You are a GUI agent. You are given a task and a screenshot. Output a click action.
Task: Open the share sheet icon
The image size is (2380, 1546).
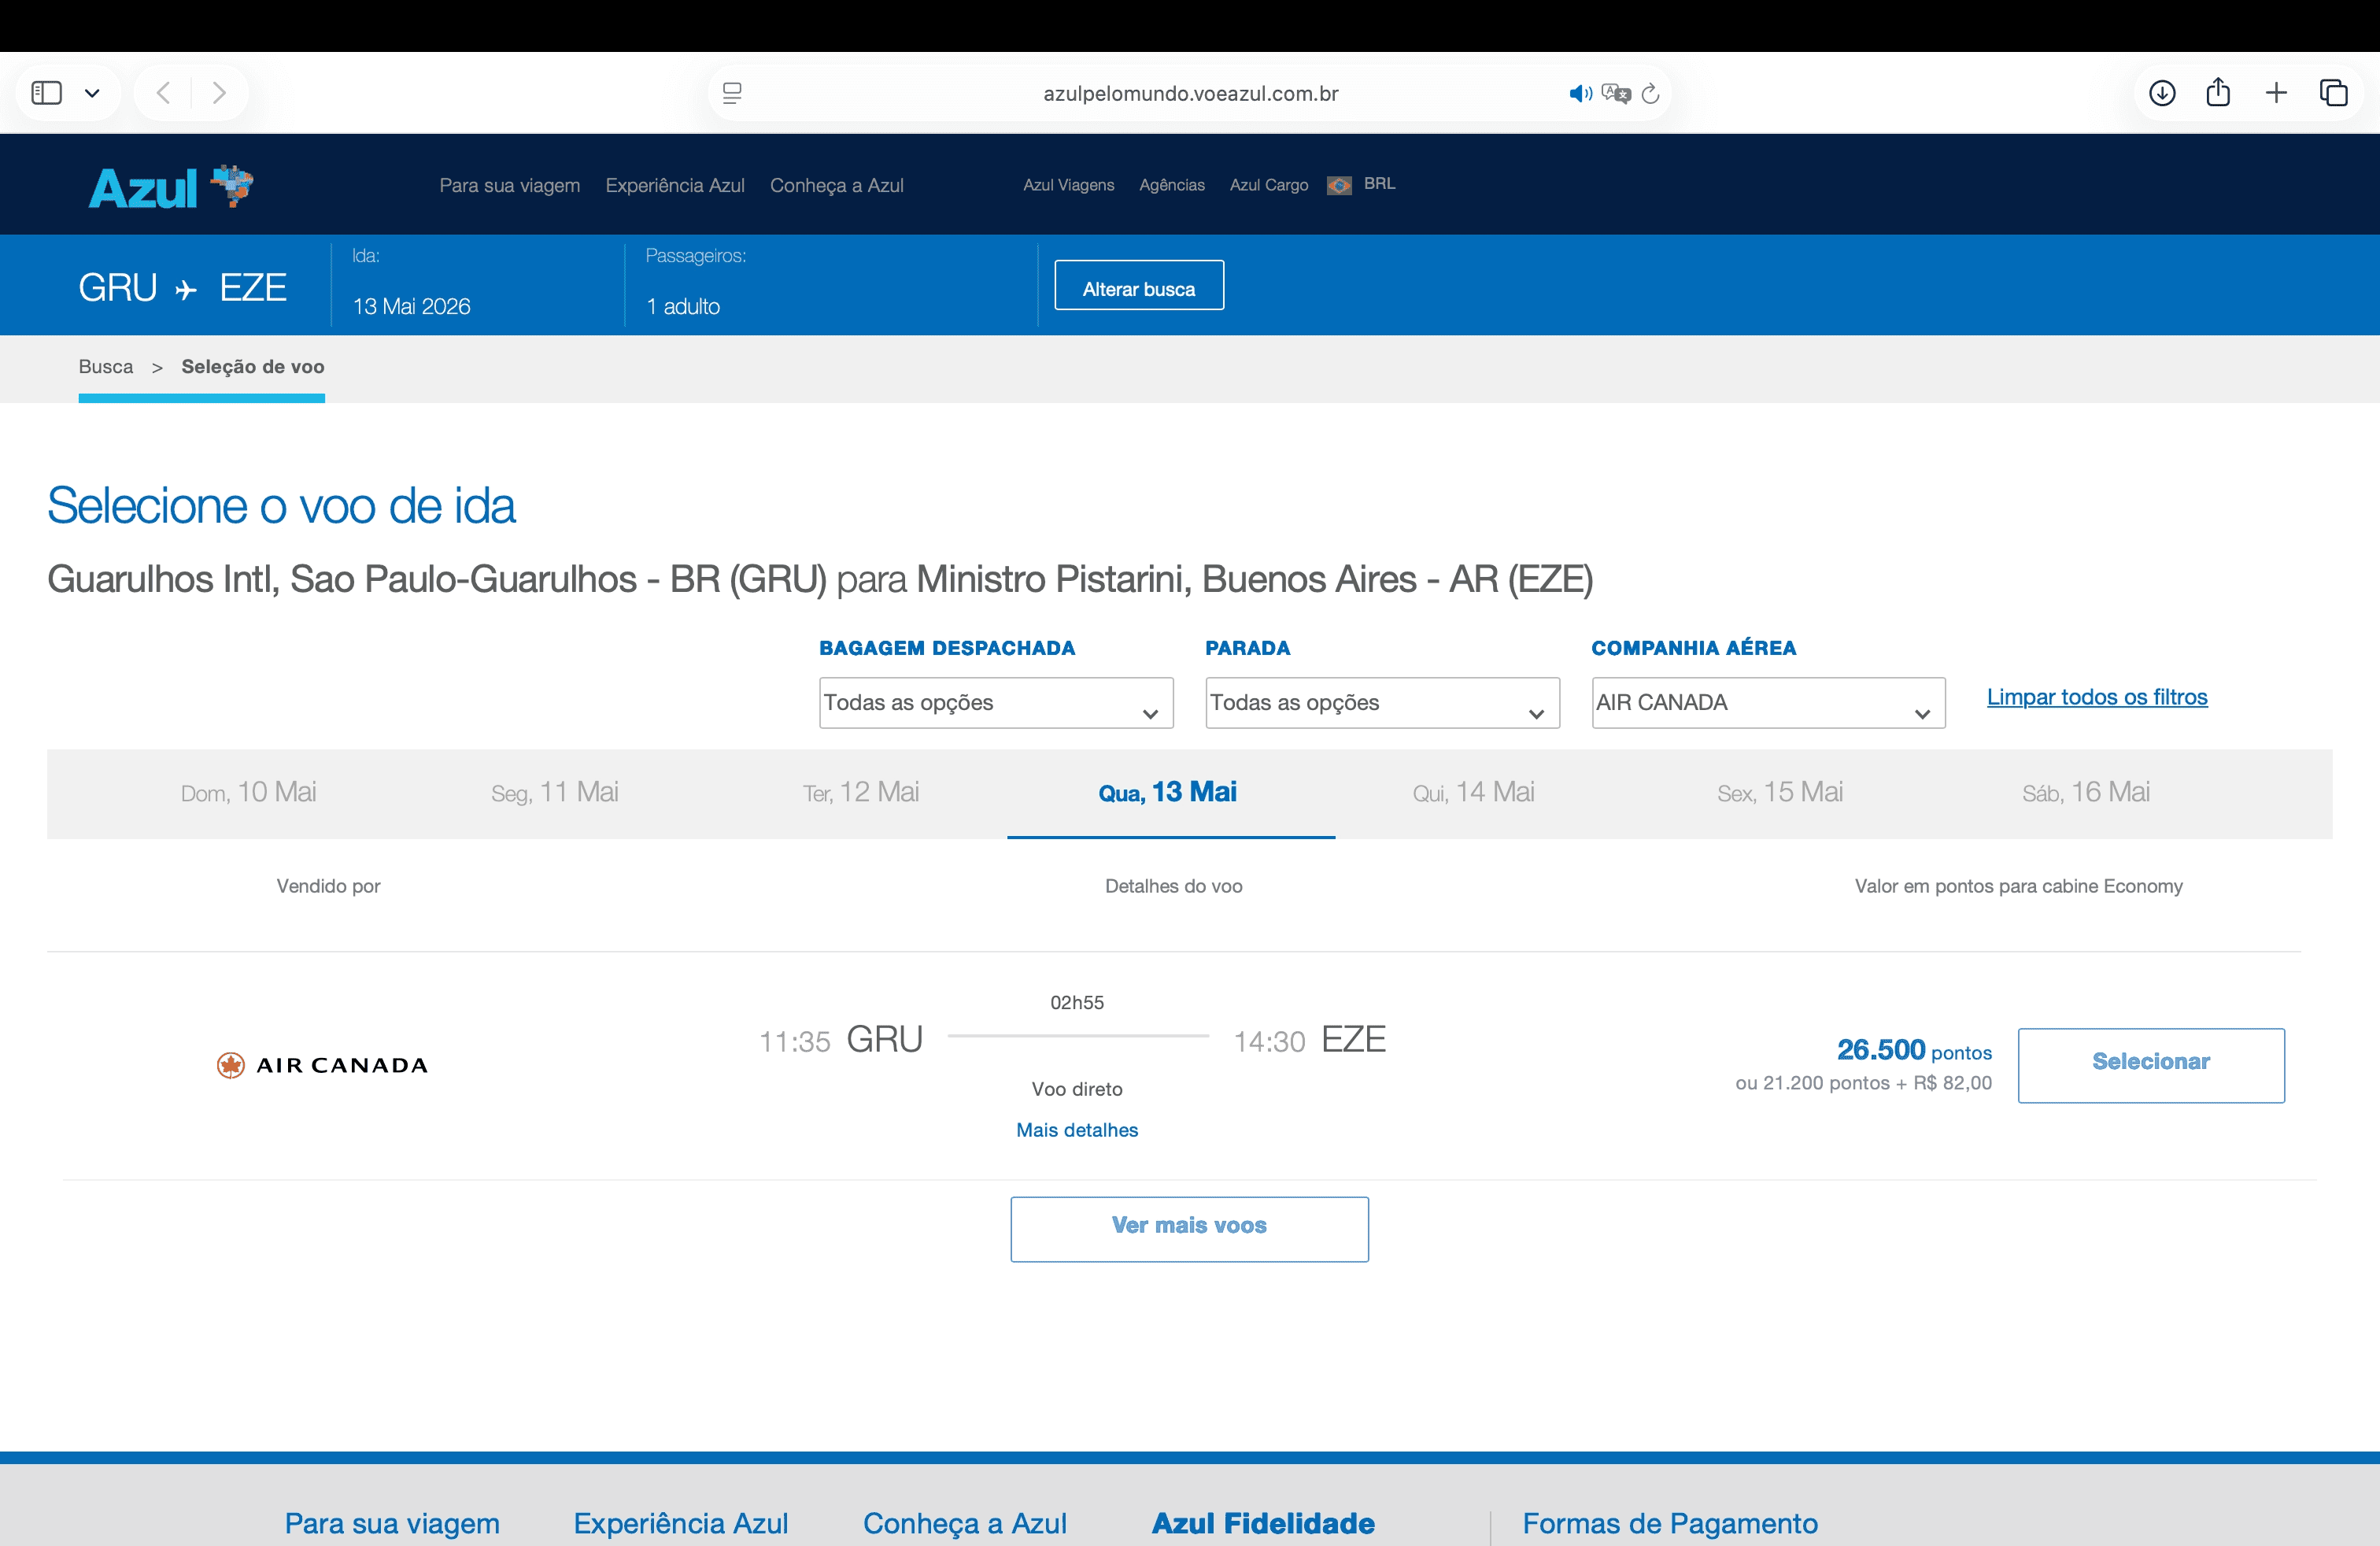(2218, 93)
